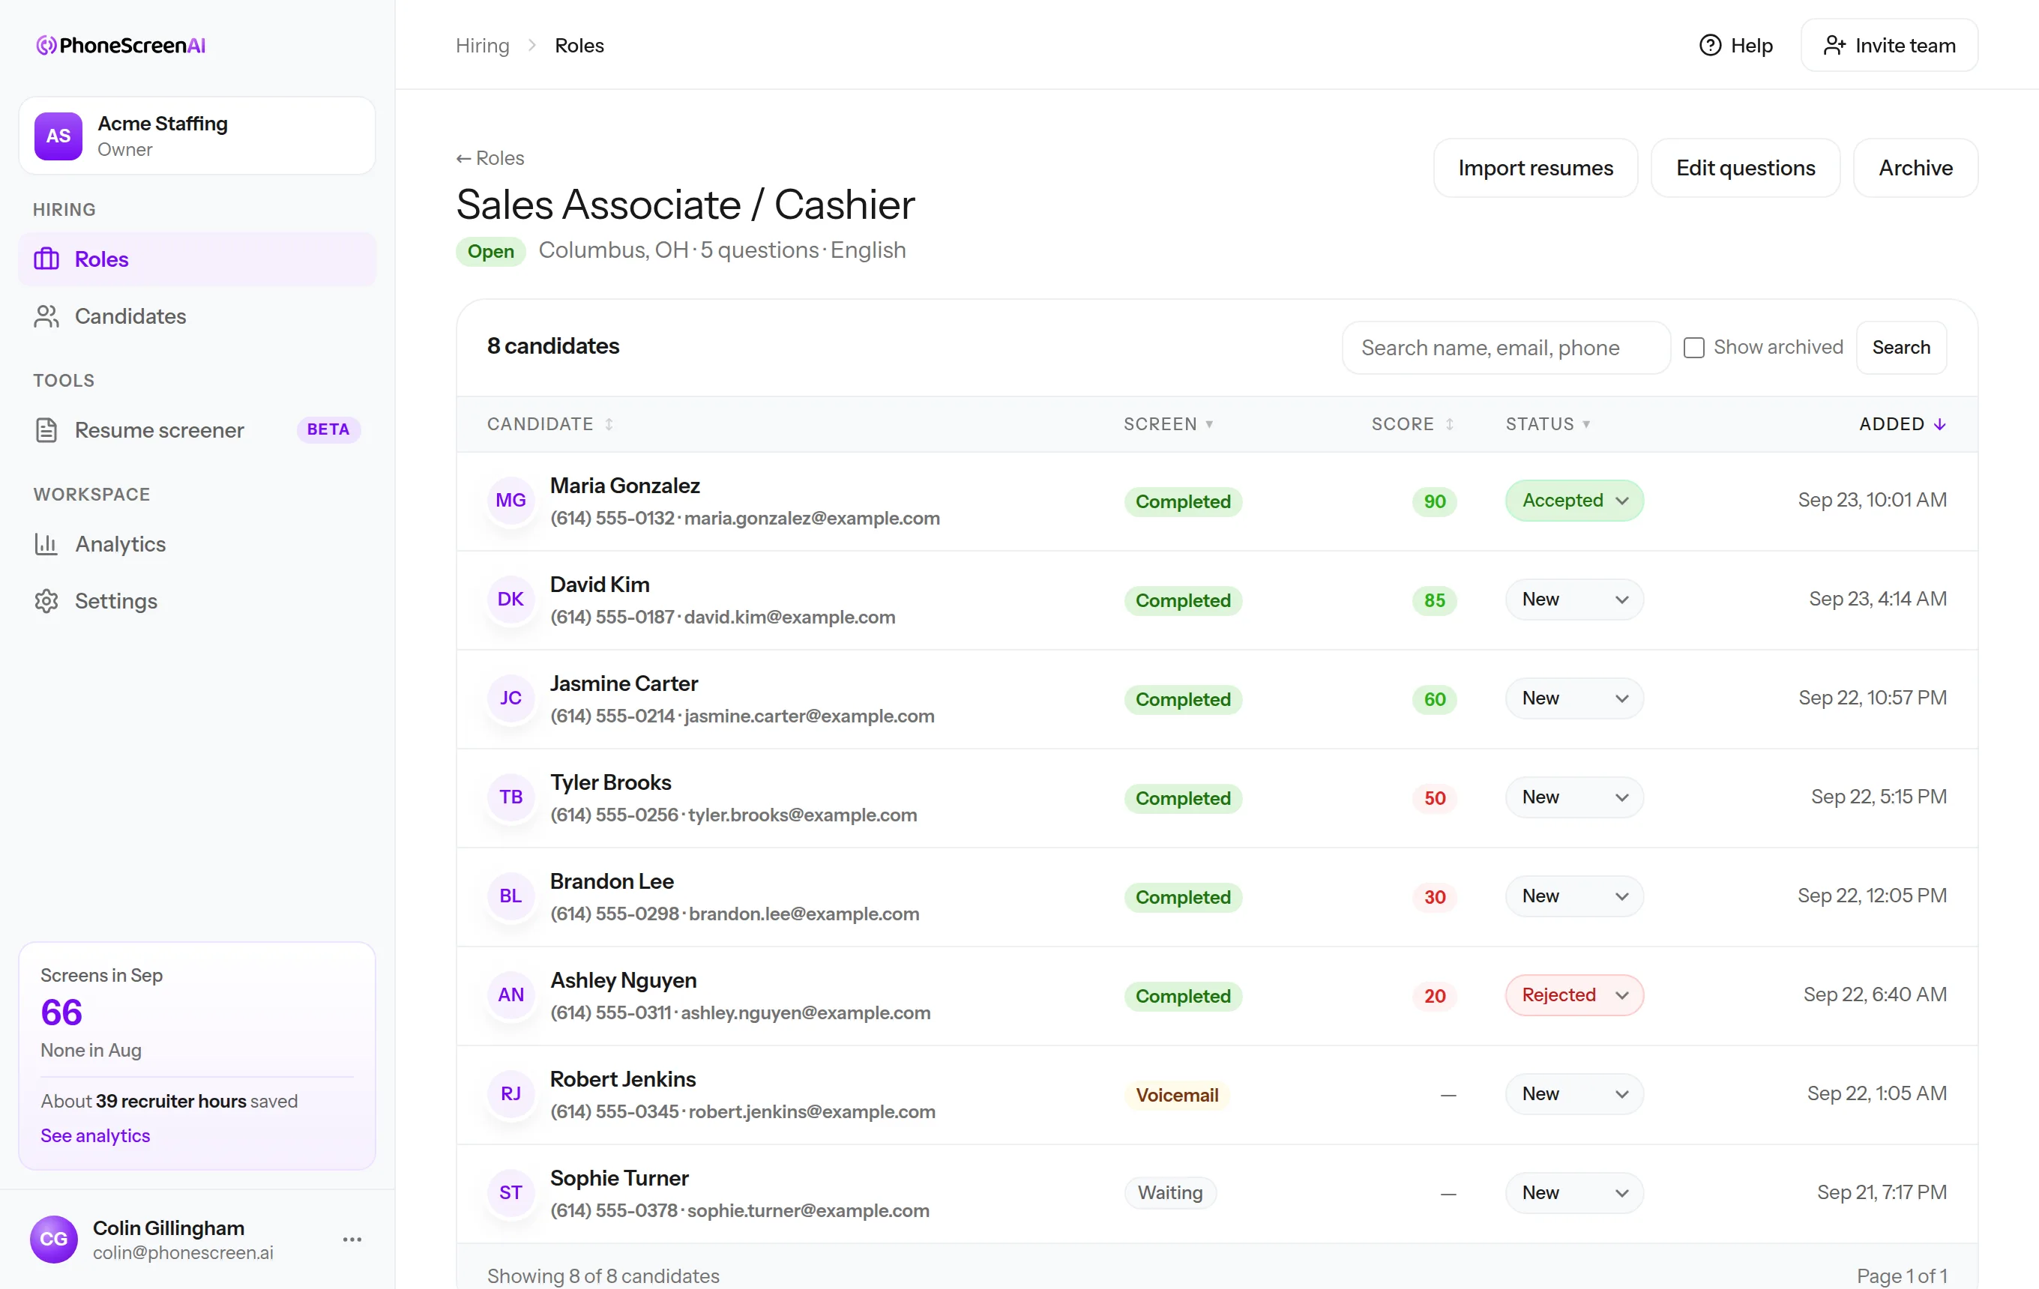Click the CG user avatar

pyautogui.click(x=53, y=1239)
